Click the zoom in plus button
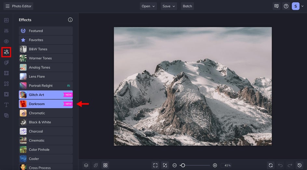Image resolution: width=307 pixels, height=170 pixels. (x=215, y=165)
